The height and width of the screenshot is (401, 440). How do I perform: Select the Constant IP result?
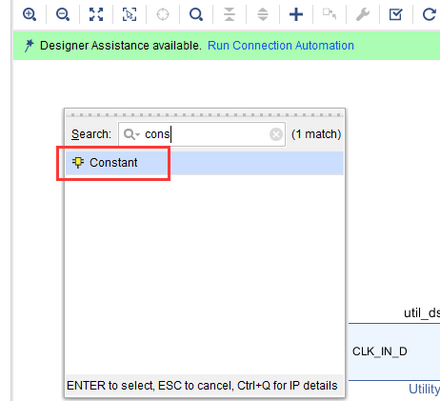click(205, 163)
